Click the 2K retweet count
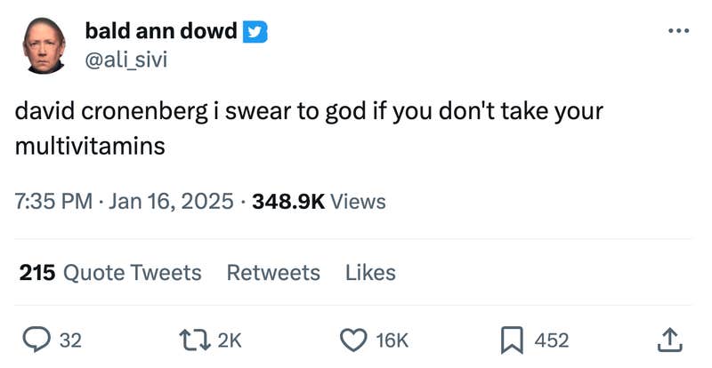This screenshot has width=712, height=368. click(x=229, y=340)
